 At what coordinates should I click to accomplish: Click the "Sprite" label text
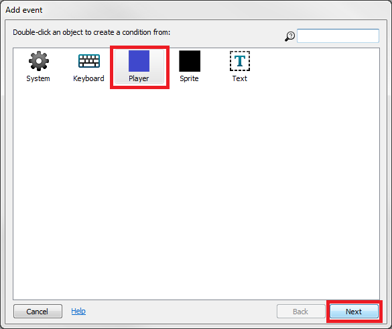189,78
